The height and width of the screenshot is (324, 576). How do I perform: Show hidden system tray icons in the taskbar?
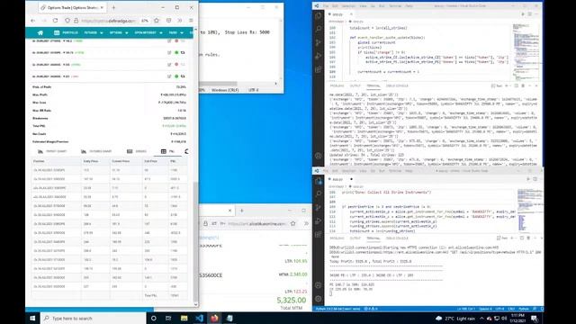tap(481, 318)
